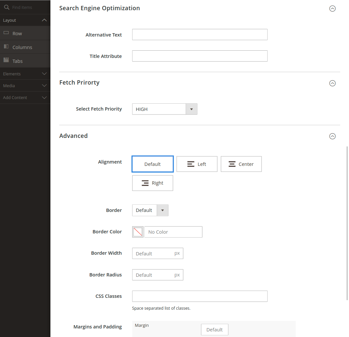Click 'Space separated list of classes.' note
Viewport: 349px width, 337px height.
(x=161, y=308)
